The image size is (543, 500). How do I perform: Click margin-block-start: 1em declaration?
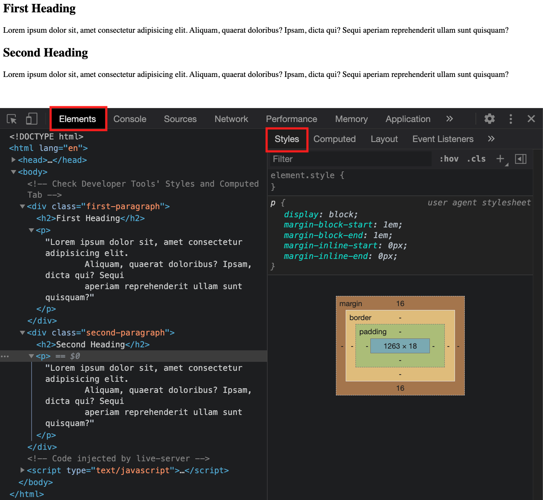(x=343, y=224)
